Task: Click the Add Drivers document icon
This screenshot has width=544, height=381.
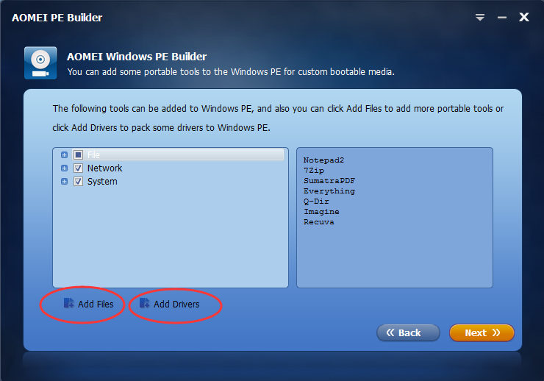Action: pyautogui.click(x=144, y=303)
